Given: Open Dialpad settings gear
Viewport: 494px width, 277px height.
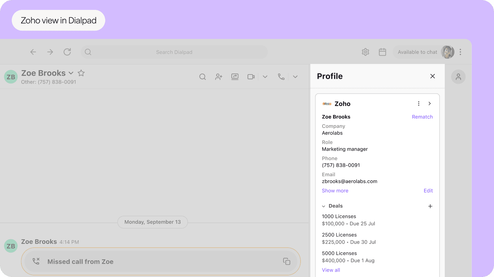Looking at the screenshot, I should click(366, 52).
